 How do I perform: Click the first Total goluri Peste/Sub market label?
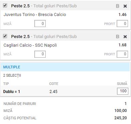click(55, 6)
